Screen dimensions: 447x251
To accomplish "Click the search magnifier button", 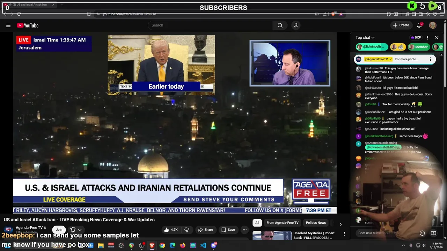I will pyautogui.click(x=280, y=25).
